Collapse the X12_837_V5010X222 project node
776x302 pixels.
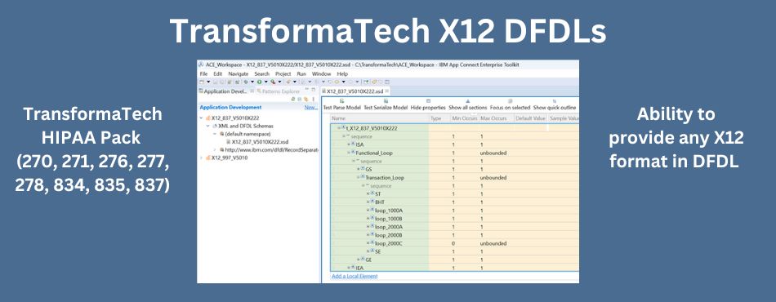202,118
